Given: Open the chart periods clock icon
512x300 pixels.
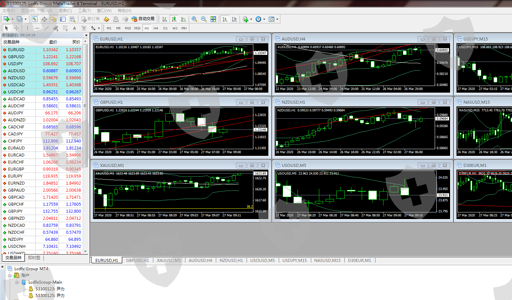Looking at the screenshot, I should pyautogui.click(x=258, y=19).
